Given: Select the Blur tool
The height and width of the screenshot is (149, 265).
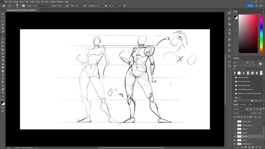Looking at the screenshot, I should click(3, 64).
